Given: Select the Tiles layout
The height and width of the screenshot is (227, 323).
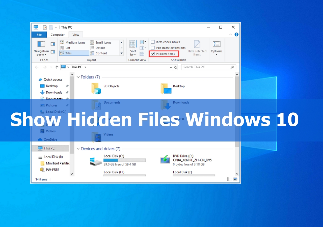Looking at the screenshot, I should click(74, 53).
